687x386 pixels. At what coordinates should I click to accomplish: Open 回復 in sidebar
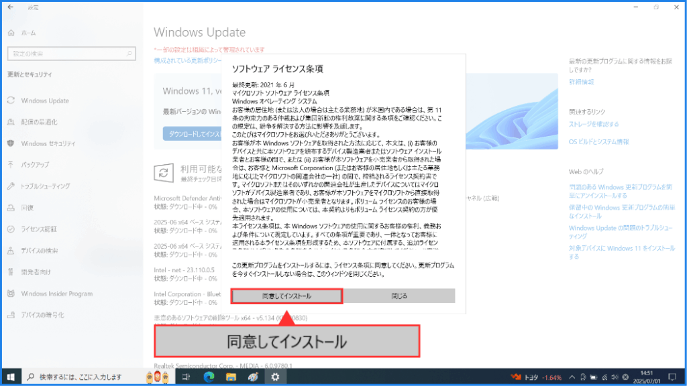(x=27, y=208)
